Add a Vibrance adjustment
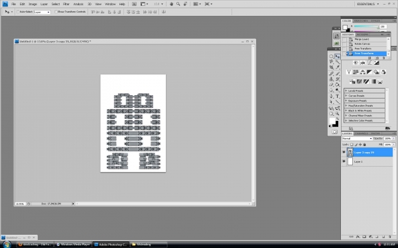The image size is (398, 248). coord(349,72)
